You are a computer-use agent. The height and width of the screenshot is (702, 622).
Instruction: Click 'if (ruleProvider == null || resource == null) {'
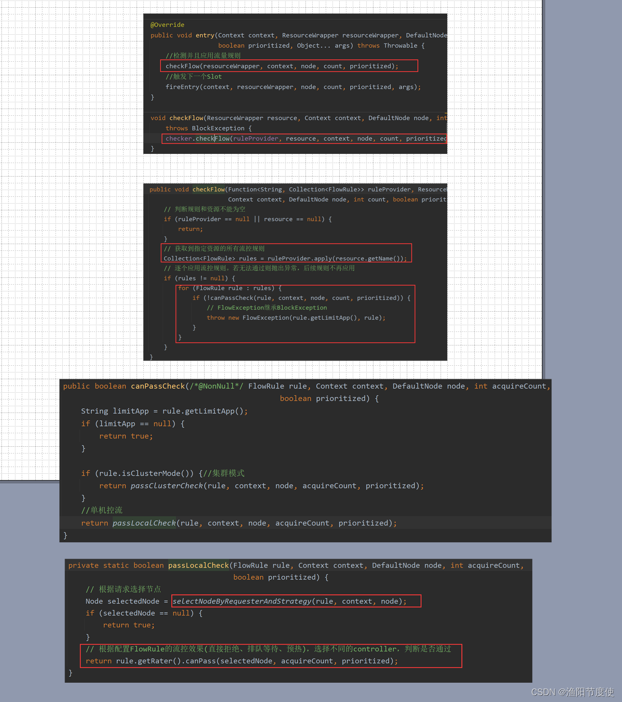tap(248, 219)
